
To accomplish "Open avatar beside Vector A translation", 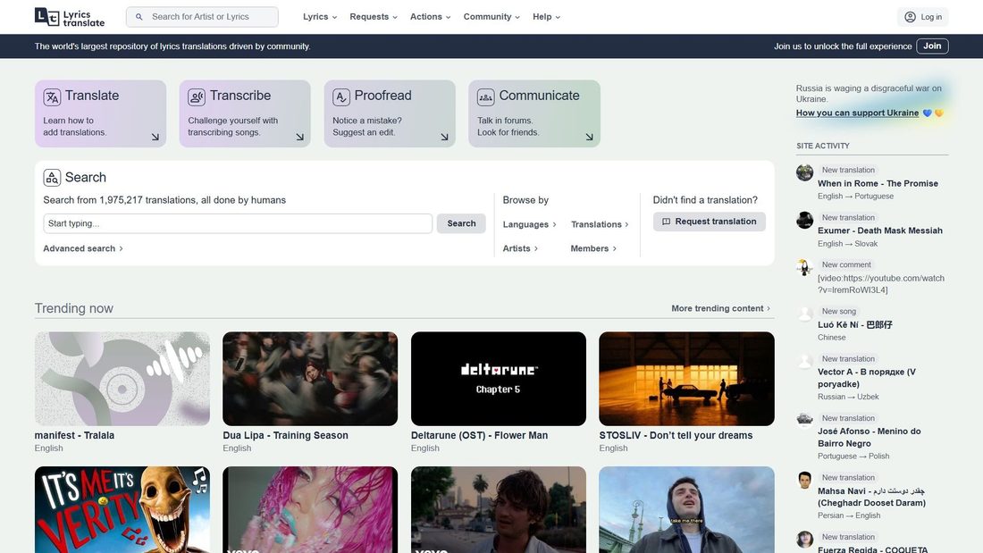I will pyautogui.click(x=805, y=361).
